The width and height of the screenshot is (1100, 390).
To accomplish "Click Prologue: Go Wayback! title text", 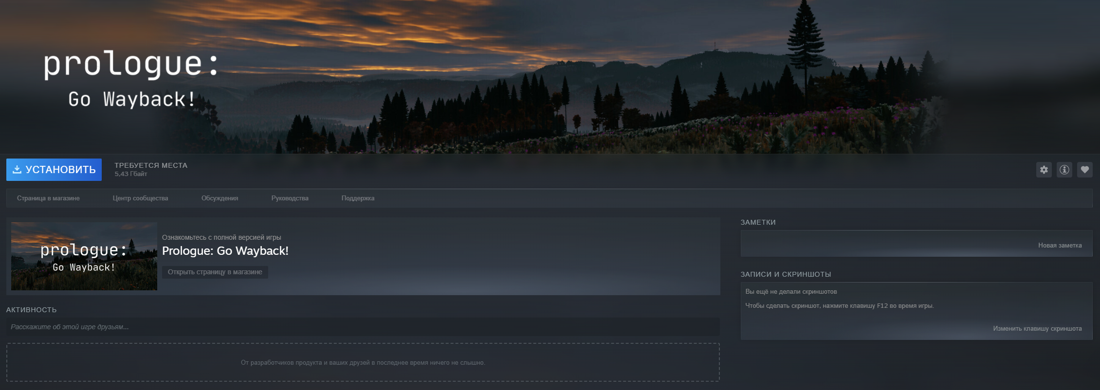I will (225, 251).
